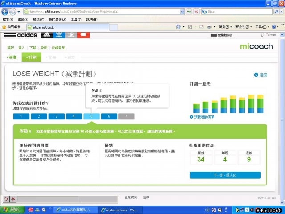Viewport: 285px width, 214px height.
Task: Click the page scrollbar up arrow
Action: 282,35
